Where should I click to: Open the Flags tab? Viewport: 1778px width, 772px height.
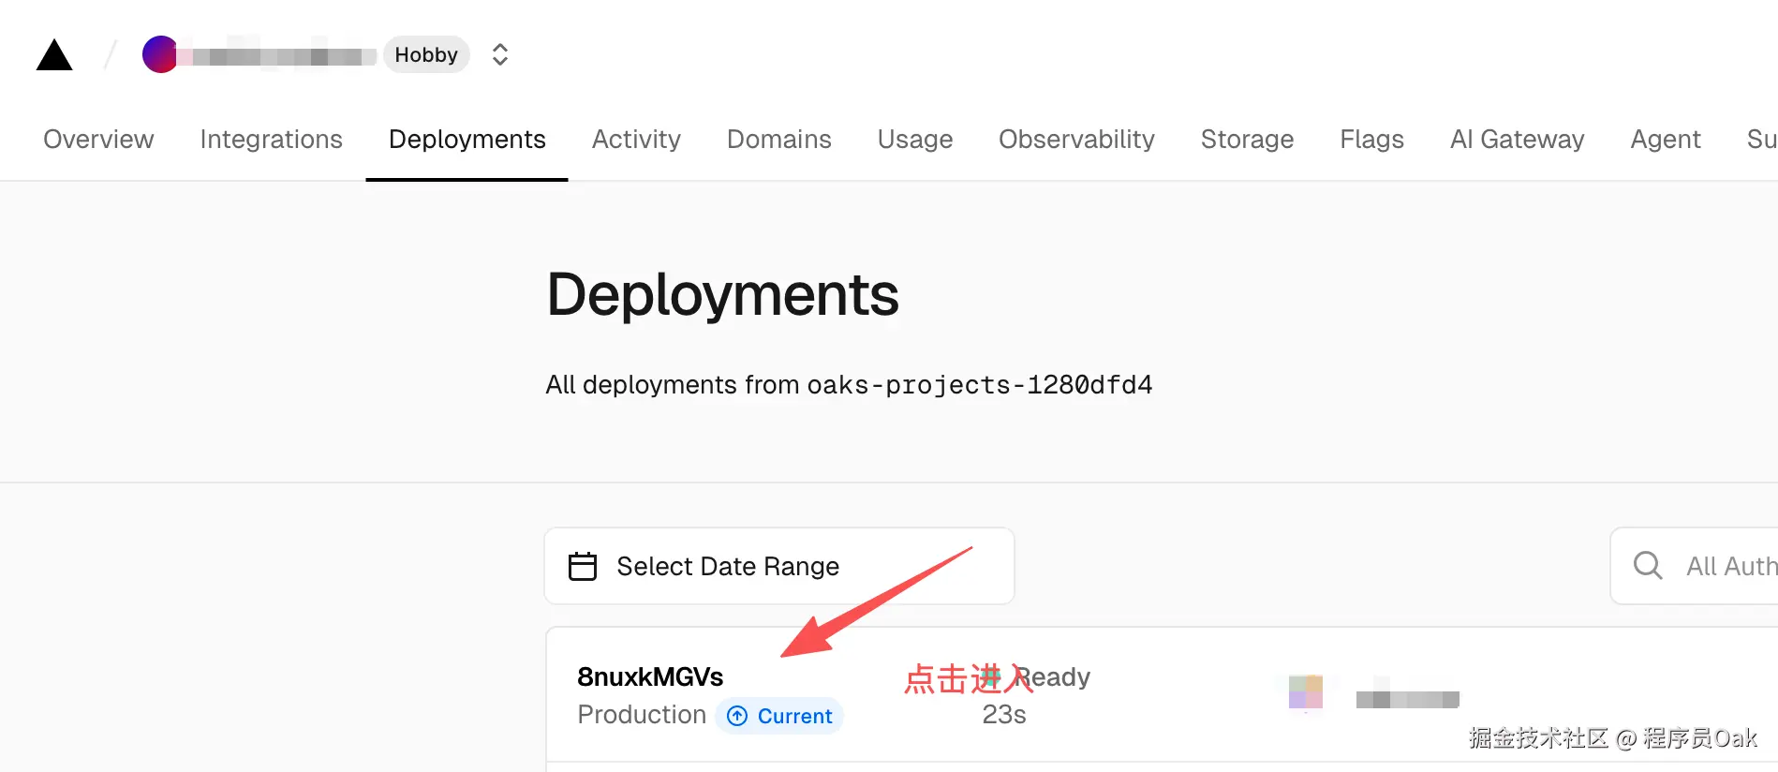point(1371,139)
